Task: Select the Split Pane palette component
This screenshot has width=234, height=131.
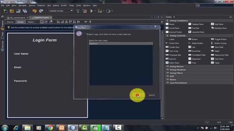Action: point(217,24)
